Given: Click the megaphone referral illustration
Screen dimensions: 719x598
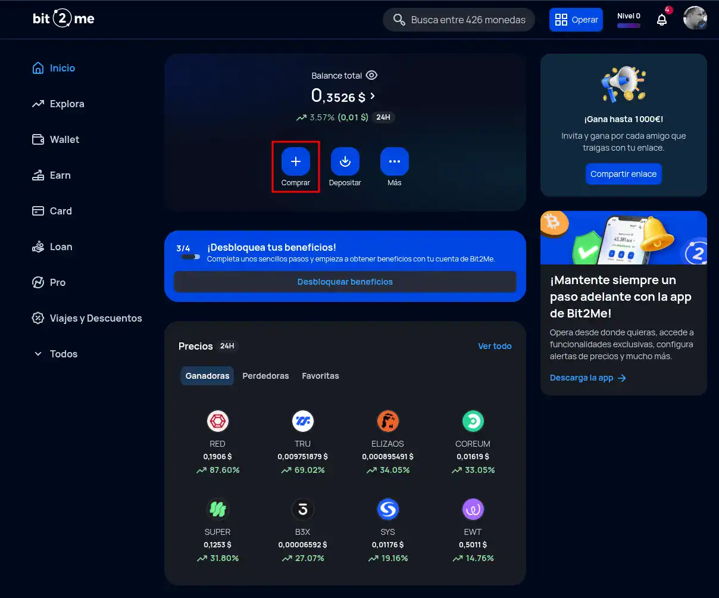Looking at the screenshot, I should click(623, 85).
